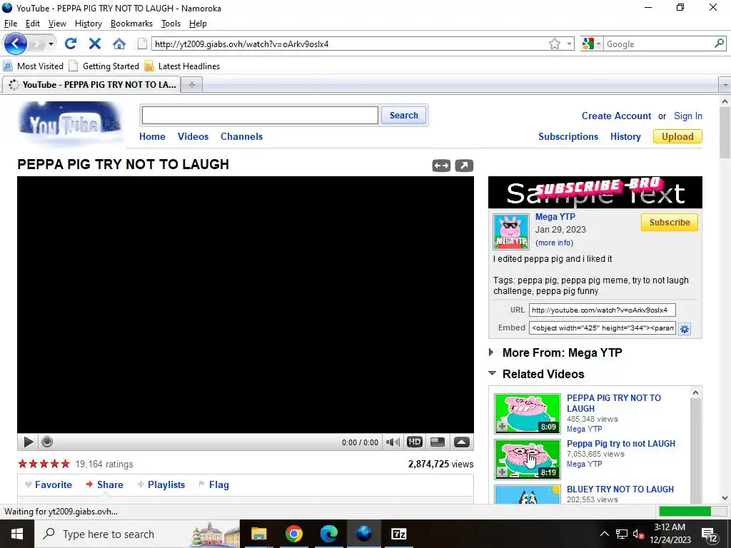This screenshot has height=548, width=731.
Task: Open the Most Visited bookmarks folder
Action: [x=33, y=66]
